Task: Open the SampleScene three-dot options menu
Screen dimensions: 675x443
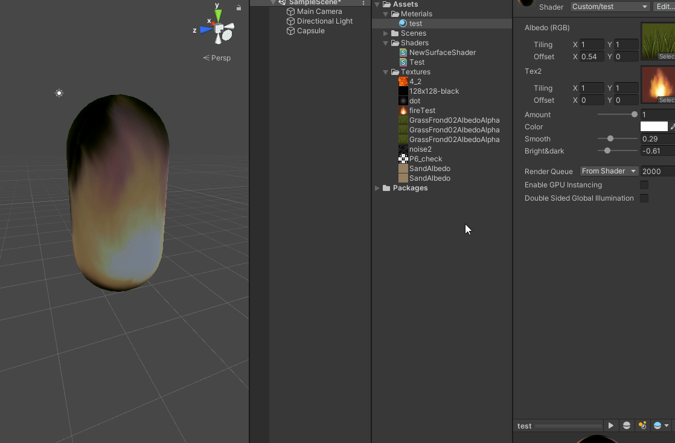Action: [363, 2]
